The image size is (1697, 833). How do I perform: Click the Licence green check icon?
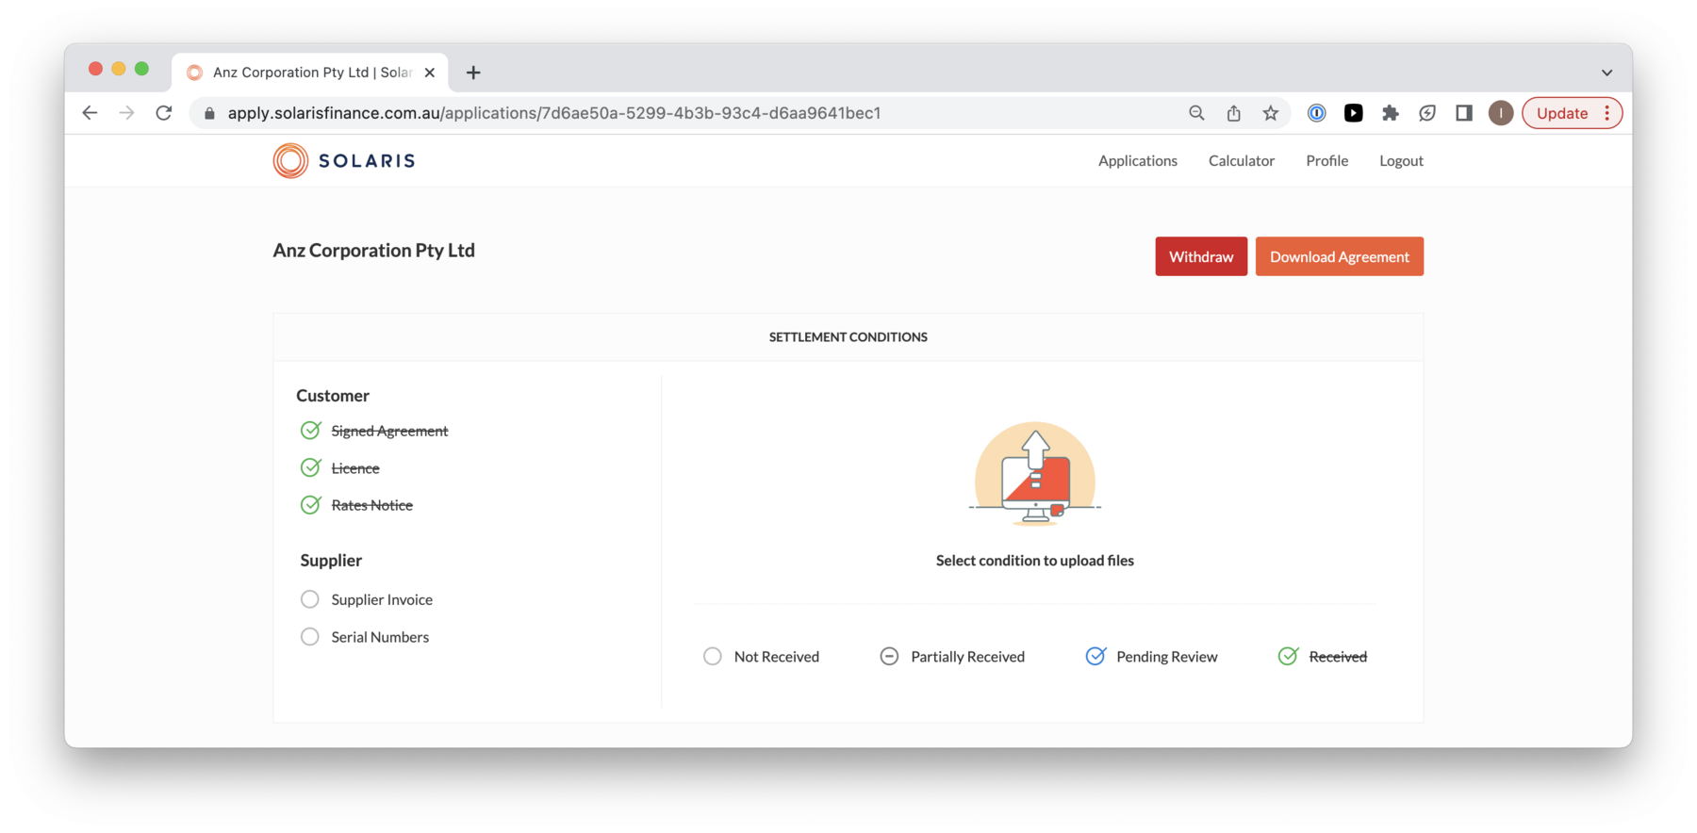click(x=310, y=467)
